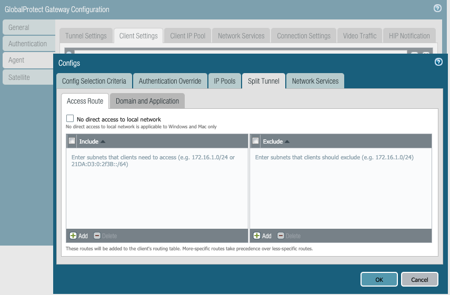This screenshot has width=450, height=295.
Task: Click 'These routes will be added' footer note
Action: pos(189,249)
